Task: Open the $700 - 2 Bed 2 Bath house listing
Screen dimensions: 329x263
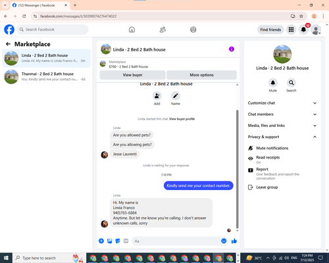Action: tap(128, 66)
